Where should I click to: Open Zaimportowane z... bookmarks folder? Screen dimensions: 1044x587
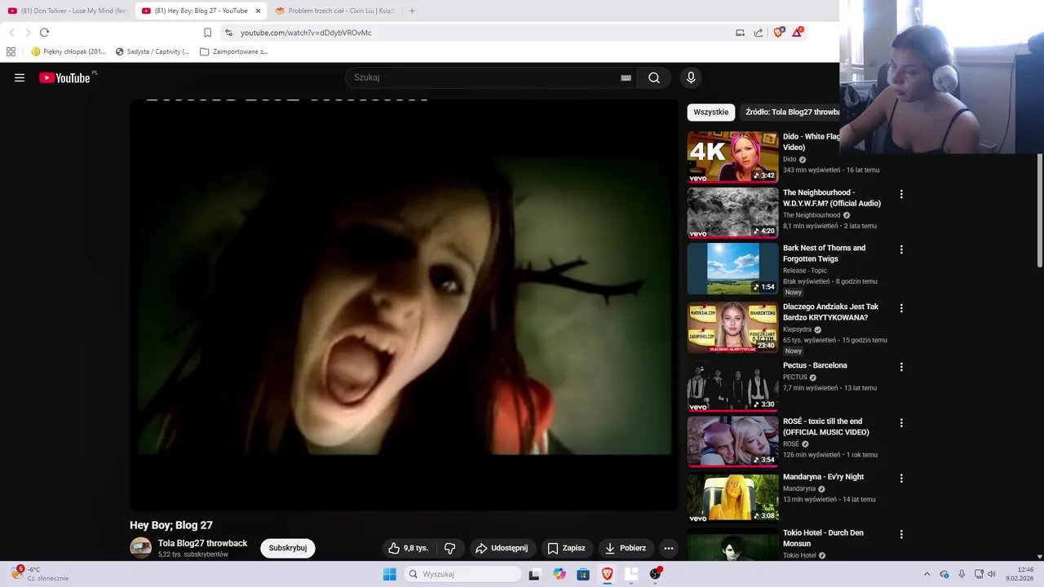[234, 51]
